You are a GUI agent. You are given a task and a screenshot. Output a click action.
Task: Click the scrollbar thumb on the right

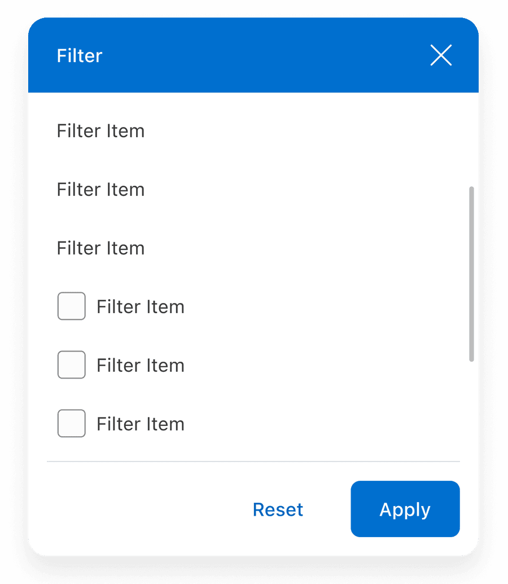tap(470, 271)
